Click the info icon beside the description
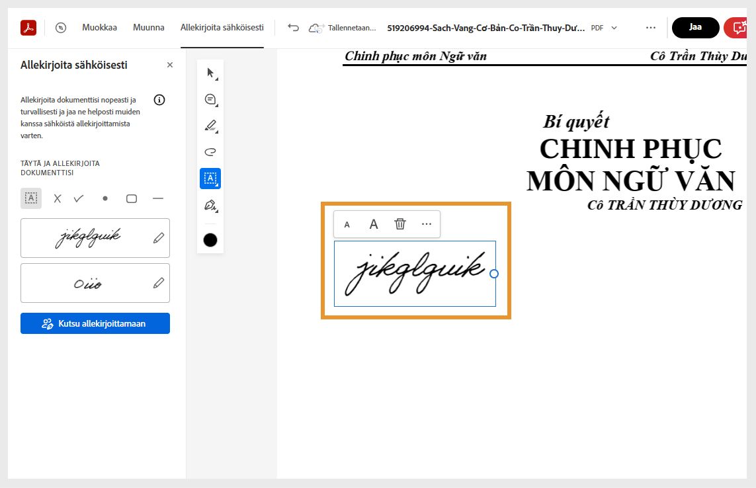This screenshot has width=756, height=488. (159, 100)
